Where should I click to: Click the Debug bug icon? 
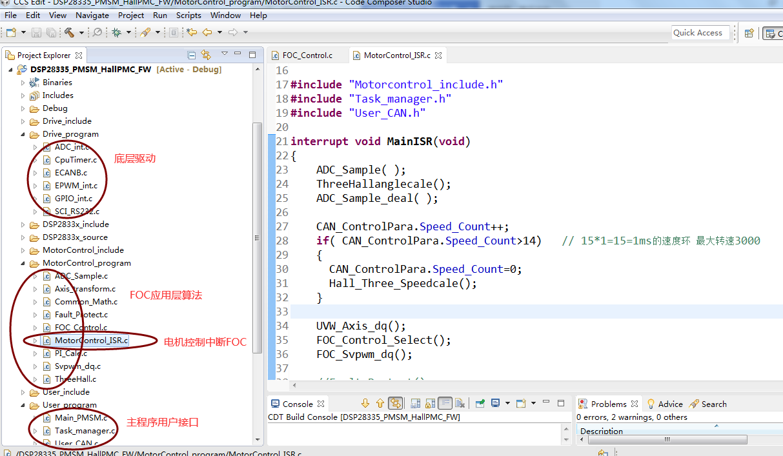[116, 32]
